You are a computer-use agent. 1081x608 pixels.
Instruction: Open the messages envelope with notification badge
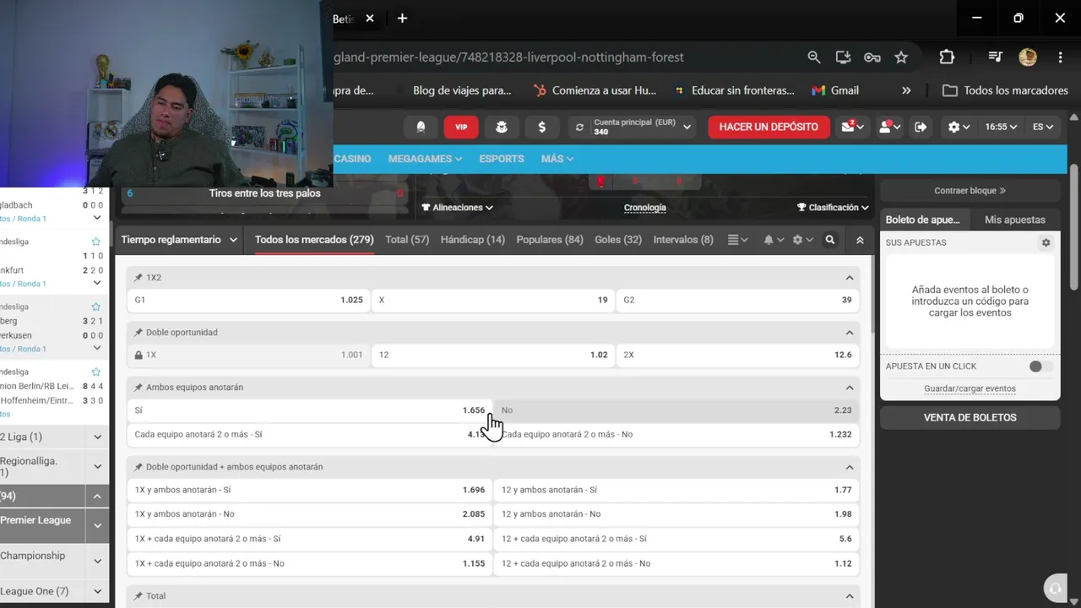pyautogui.click(x=851, y=127)
